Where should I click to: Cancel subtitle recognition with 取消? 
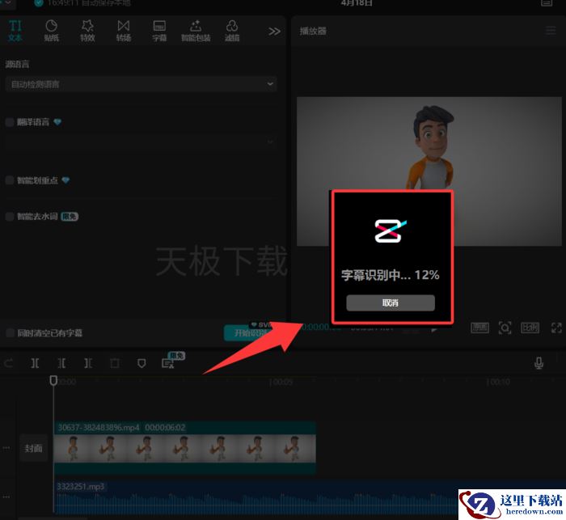point(391,302)
